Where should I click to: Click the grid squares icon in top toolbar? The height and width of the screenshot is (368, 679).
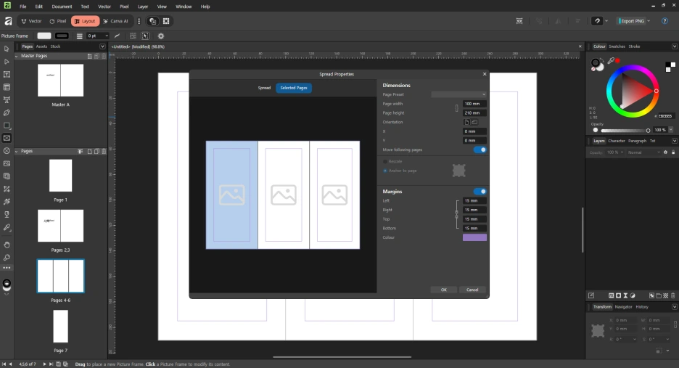click(x=166, y=21)
